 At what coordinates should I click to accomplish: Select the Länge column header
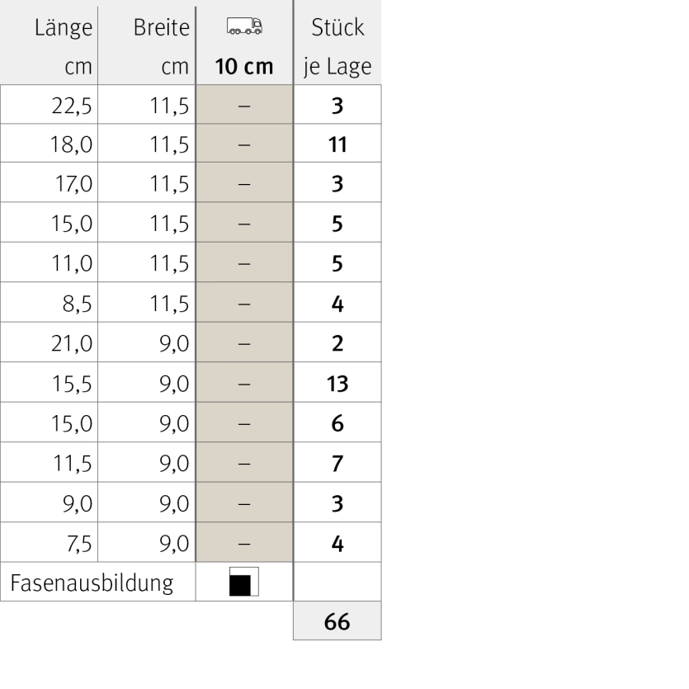tap(49, 46)
